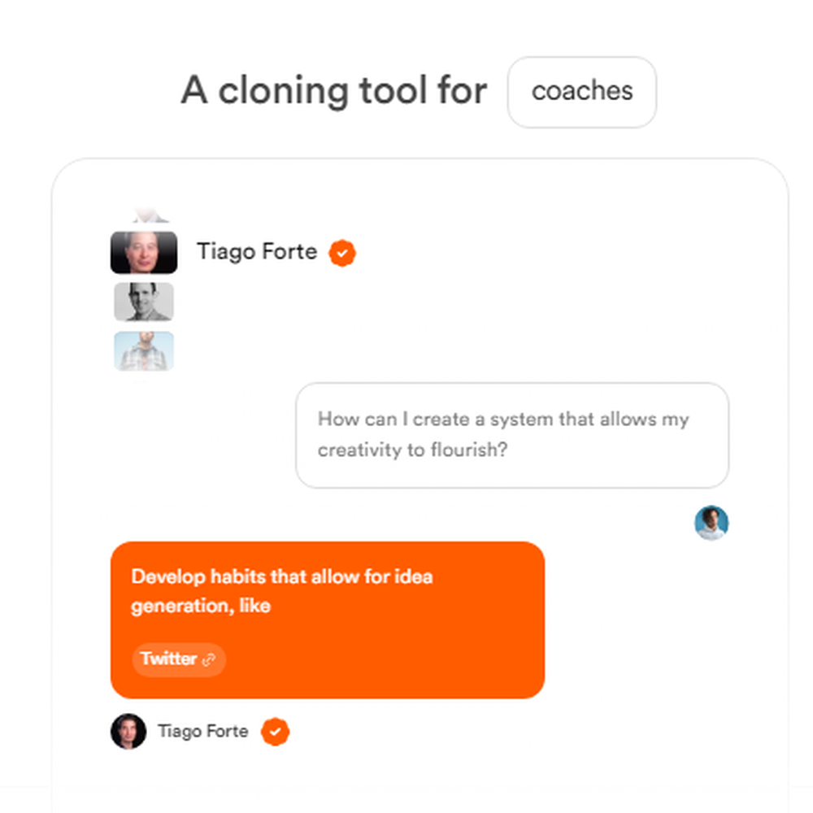Click the question bubble about creativity flourishing

click(x=511, y=435)
